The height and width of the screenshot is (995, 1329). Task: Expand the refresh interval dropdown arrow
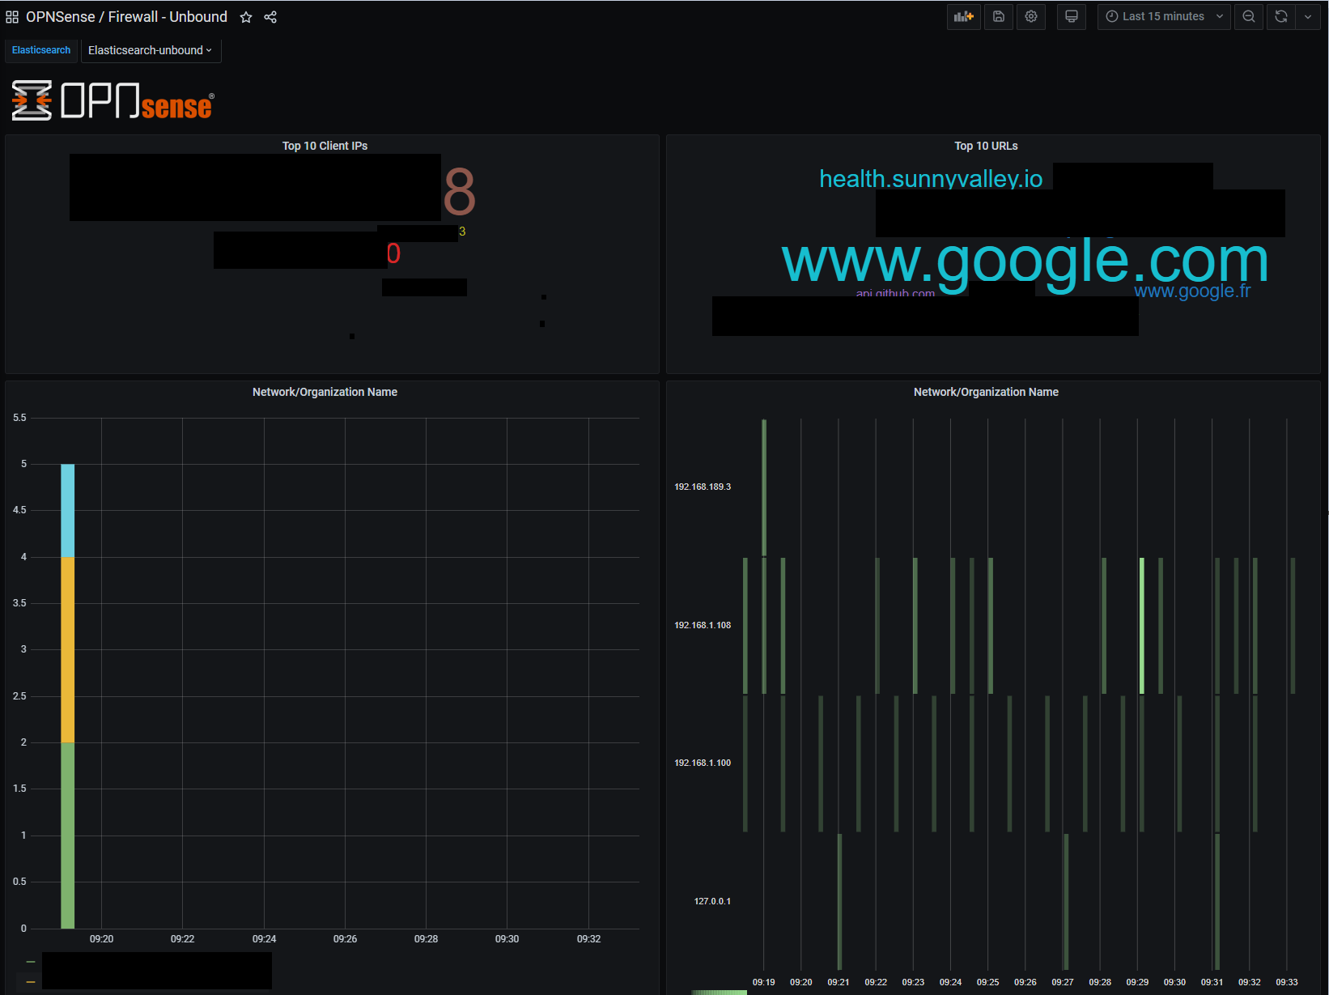point(1308,16)
